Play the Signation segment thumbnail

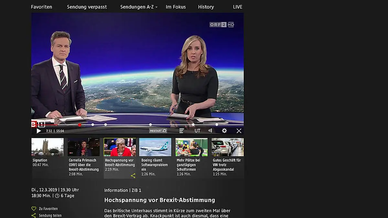48,147
